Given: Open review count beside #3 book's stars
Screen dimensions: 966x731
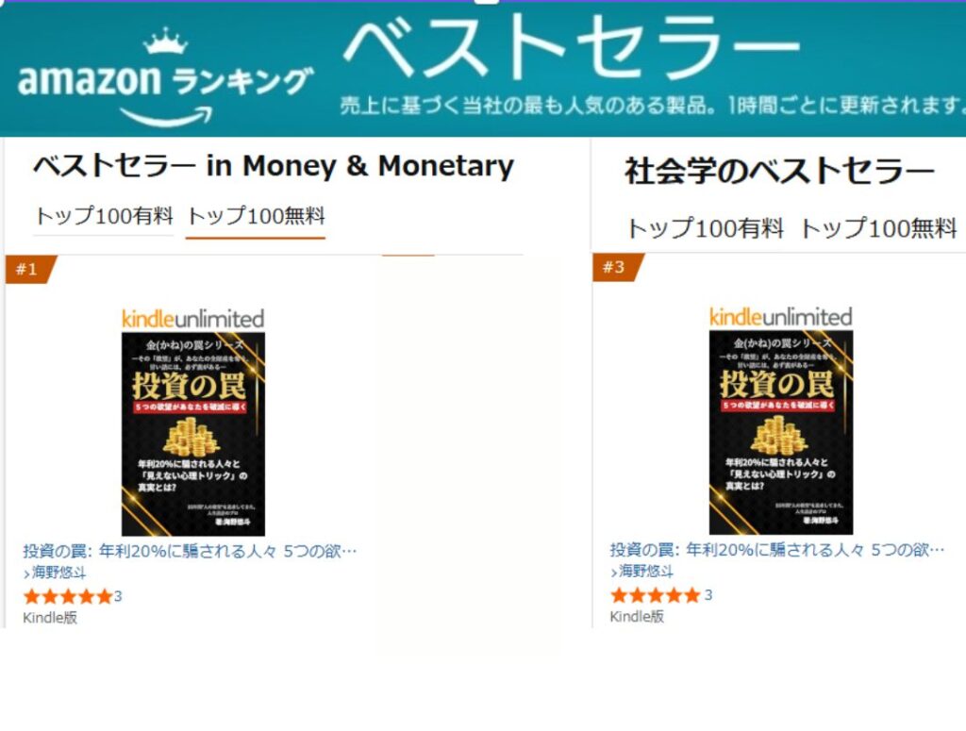Looking at the screenshot, I should [708, 595].
